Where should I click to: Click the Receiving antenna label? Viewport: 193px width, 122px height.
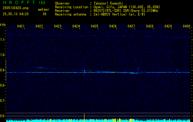[71, 14]
